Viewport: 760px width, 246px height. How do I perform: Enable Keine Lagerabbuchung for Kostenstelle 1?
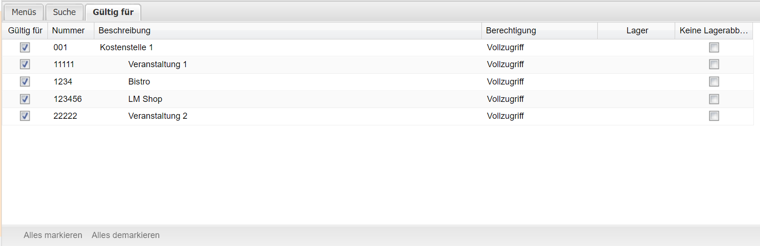[x=714, y=47]
